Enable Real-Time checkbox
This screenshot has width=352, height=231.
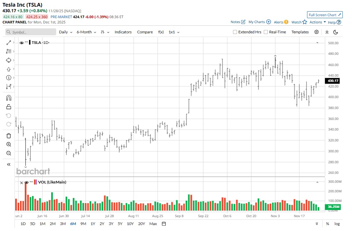266,32
